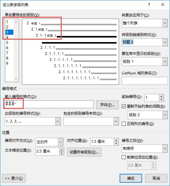Open the 将更改应用于 dropdown
This screenshot has width=170, height=186.
[165, 23]
